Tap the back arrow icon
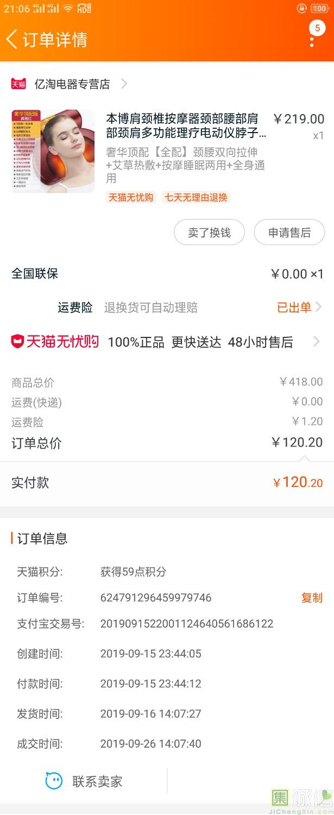Screen dimensions: 334x815 coord(11,40)
